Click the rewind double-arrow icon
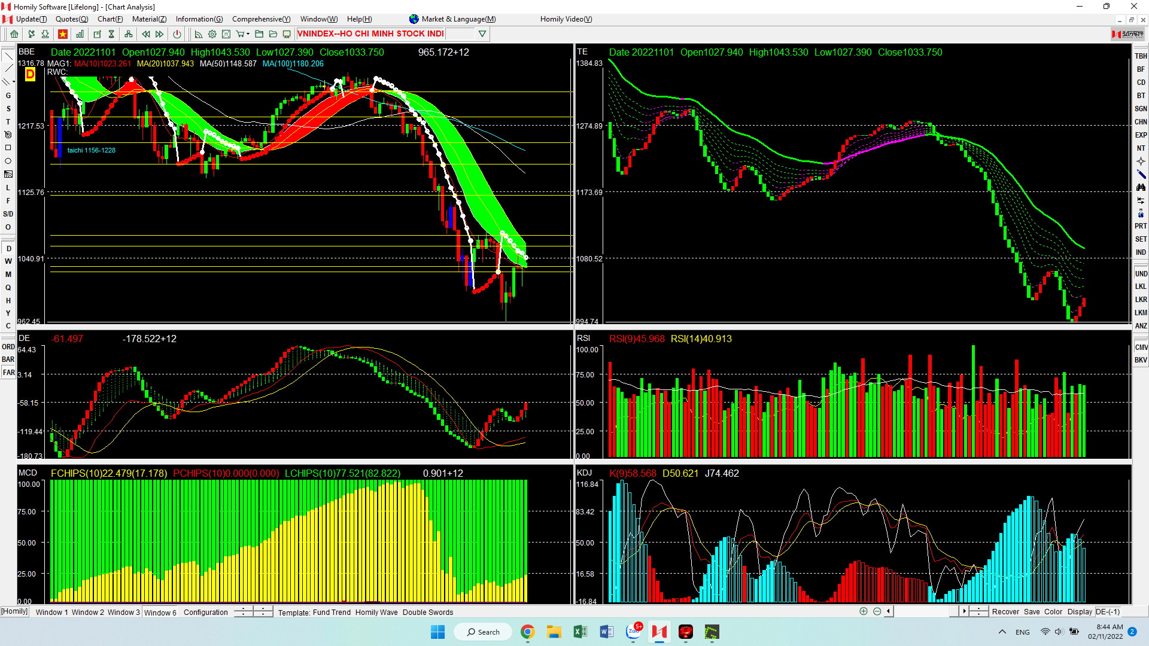The height and width of the screenshot is (646, 1149). click(x=146, y=34)
